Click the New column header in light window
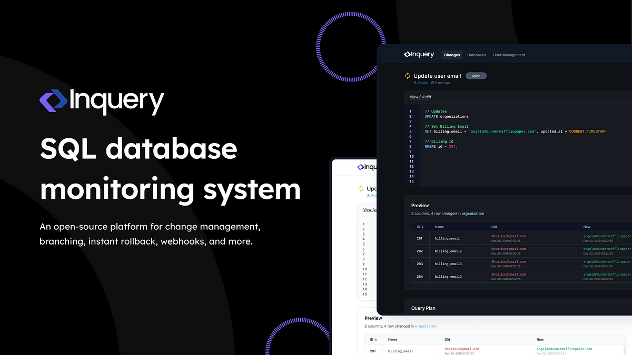The height and width of the screenshot is (355, 632). pos(540,340)
